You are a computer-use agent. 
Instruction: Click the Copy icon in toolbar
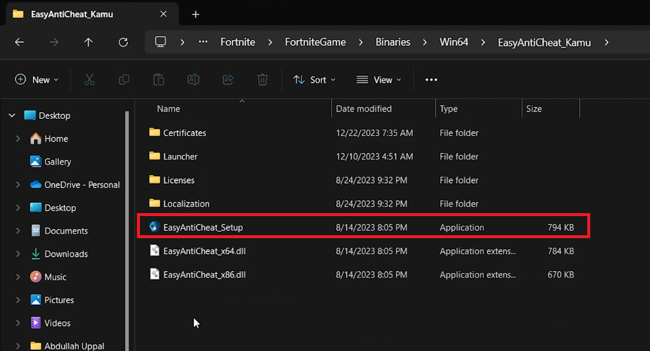pyautogui.click(x=124, y=79)
